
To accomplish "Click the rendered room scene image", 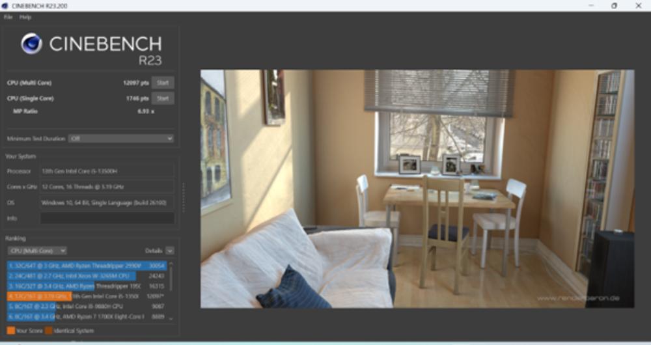I will click(x=417, y=189).
